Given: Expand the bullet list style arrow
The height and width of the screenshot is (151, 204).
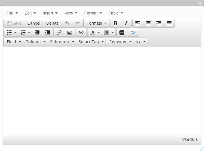Looking at the screenshot, I should click(x=15, y=32).
